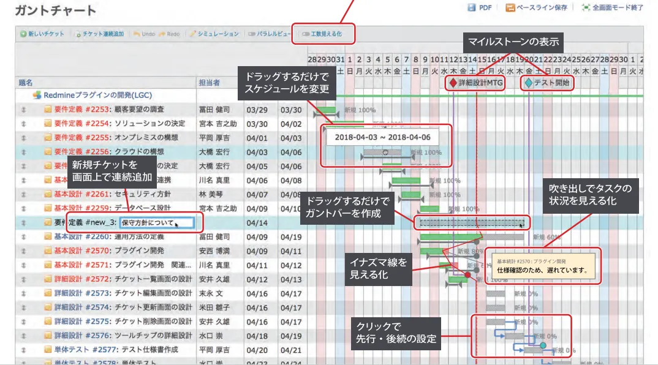Click the red diamond 詳細設計MTG milestone icon
This screenshot has height=365, width=658.
(x=453, y=83)
